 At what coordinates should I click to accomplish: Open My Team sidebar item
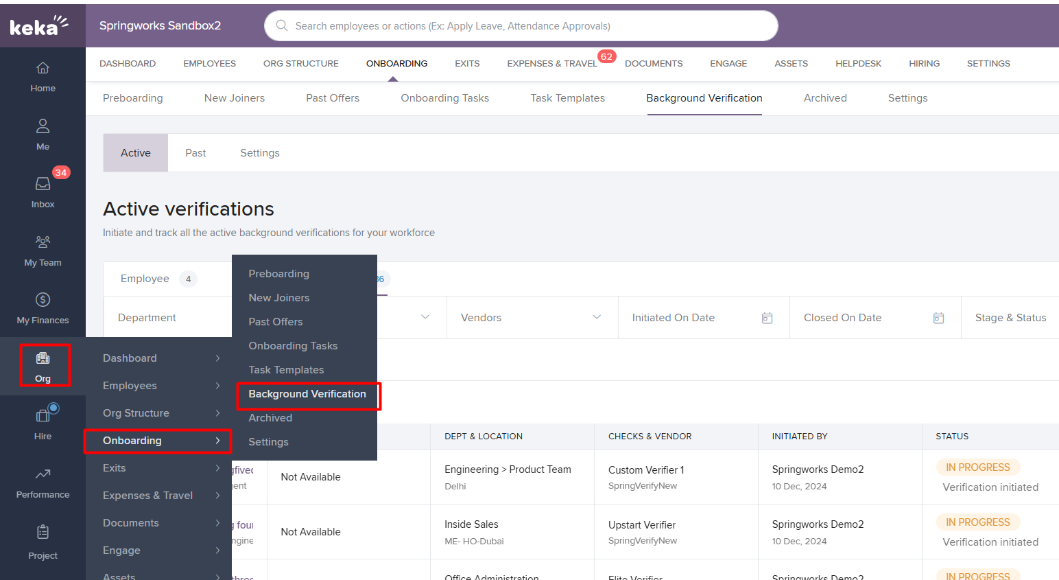coord(43,251)
